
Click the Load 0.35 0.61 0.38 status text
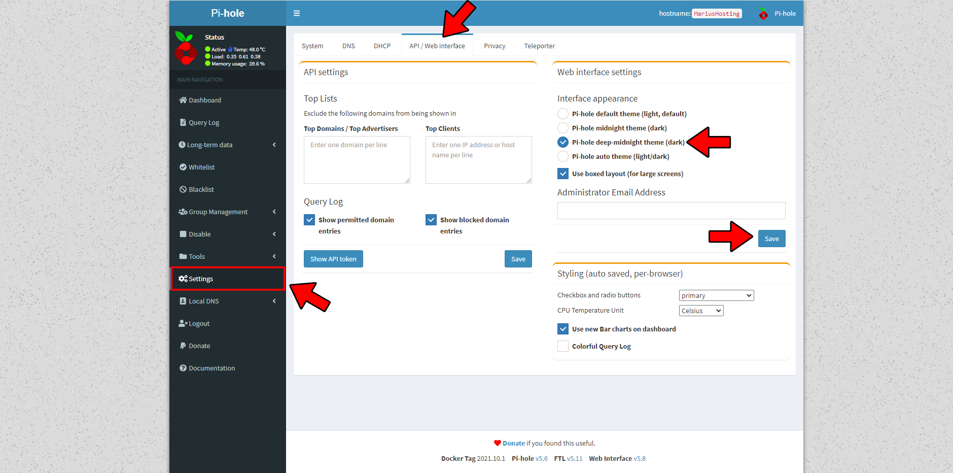tap(236, 56)
